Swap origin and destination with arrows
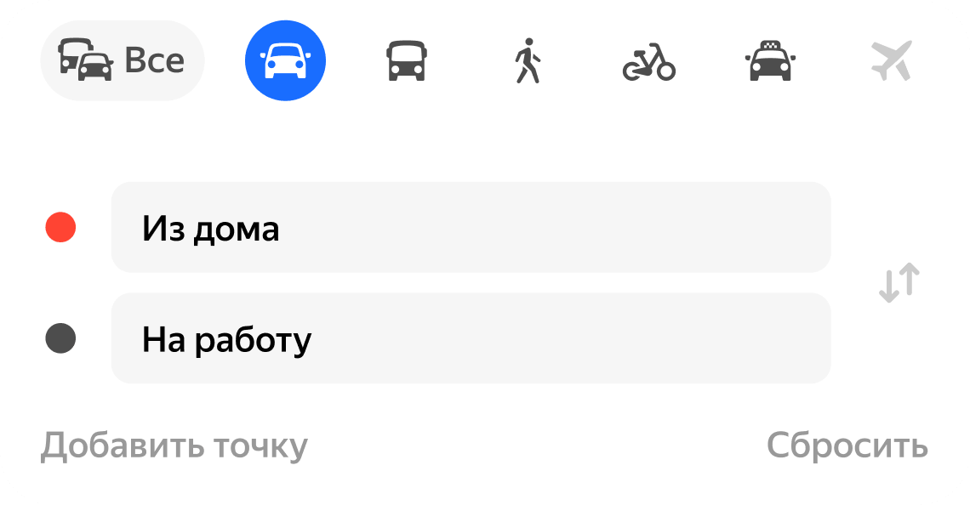970x505 pixels. (x=899, y=283)
